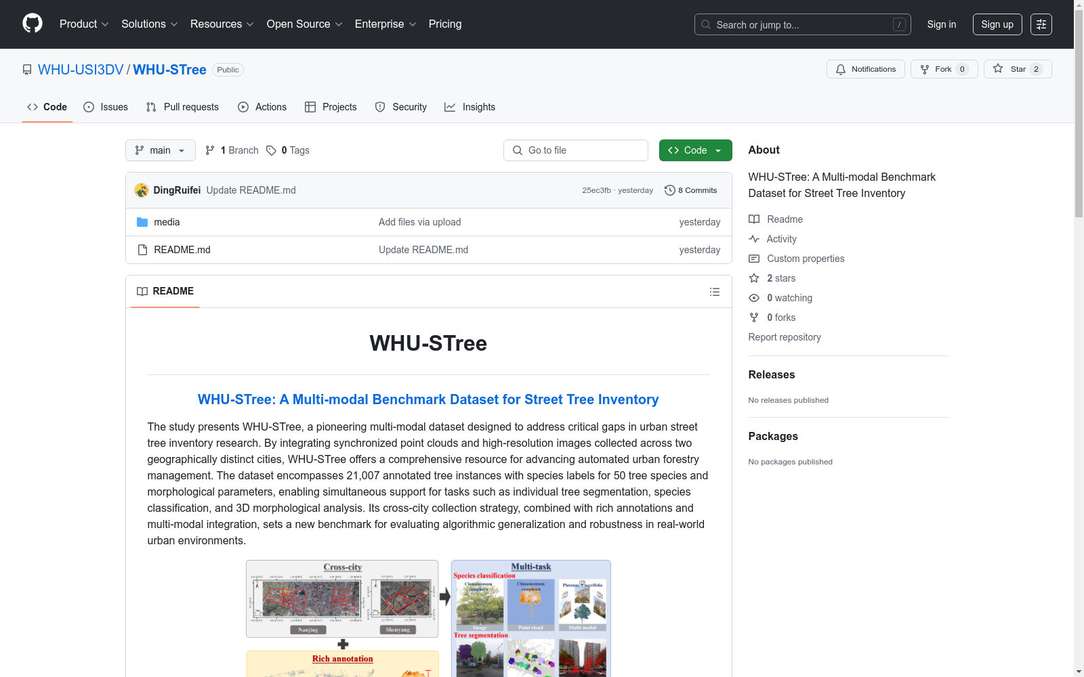This screenshot has width=1084, height=677.
Task: Open the Pricing page
Action: coord(445,24)
